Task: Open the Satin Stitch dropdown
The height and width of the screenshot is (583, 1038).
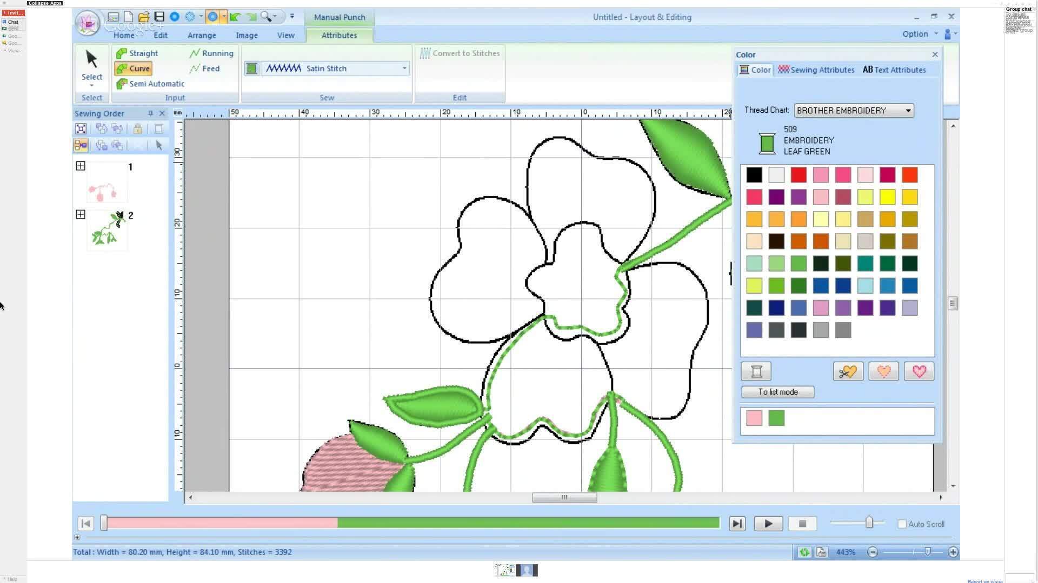Action: [x=404, y=69]
